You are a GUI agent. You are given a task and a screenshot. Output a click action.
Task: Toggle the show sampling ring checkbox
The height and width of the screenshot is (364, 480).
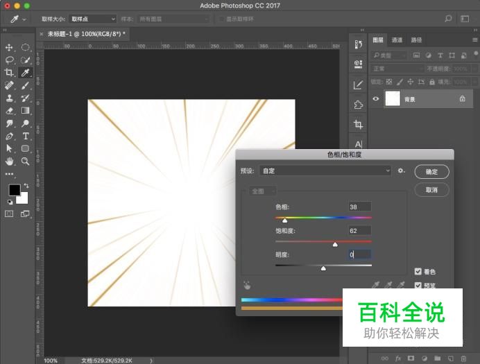coord(222,19)
